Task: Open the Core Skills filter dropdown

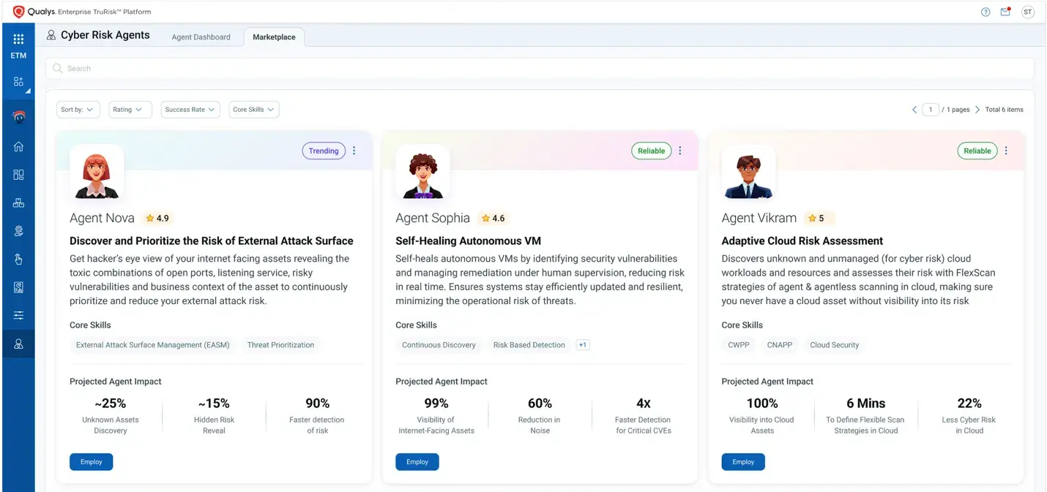Action: coord(253,110)
